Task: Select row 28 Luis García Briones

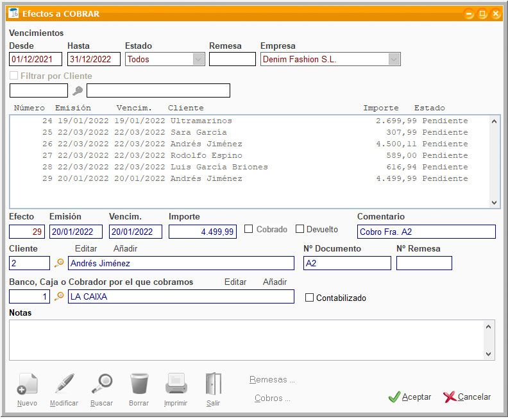Action: click(x=250, y=167)
